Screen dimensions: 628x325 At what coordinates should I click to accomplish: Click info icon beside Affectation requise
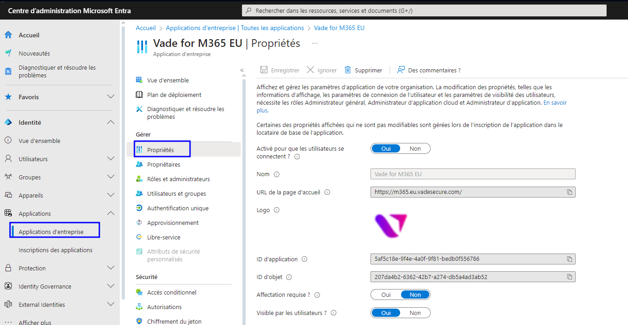[317, 295]
